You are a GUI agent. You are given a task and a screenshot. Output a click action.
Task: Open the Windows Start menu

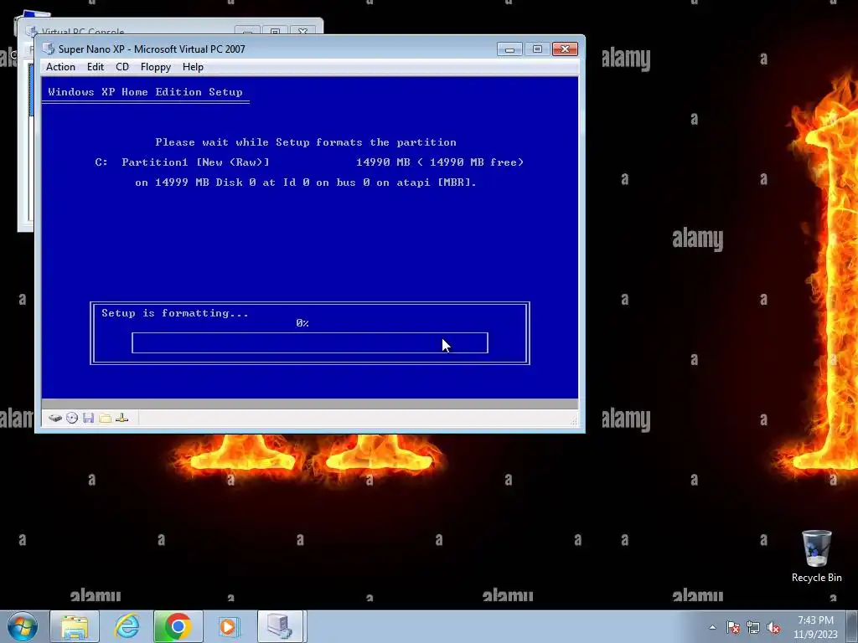23,626
